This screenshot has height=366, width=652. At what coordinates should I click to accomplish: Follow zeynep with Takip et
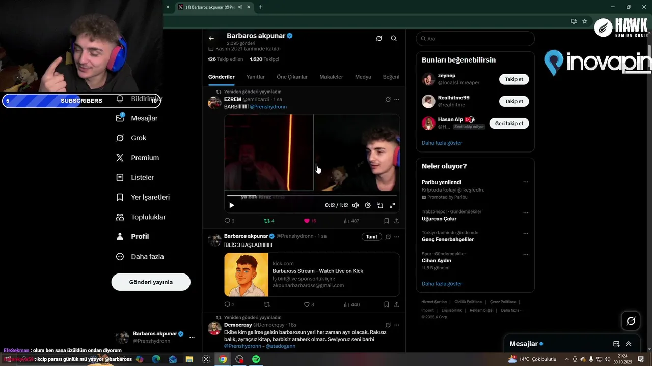coord(514,79)
